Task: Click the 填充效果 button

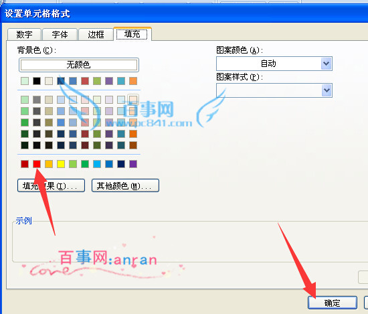Action: (51, 185)
